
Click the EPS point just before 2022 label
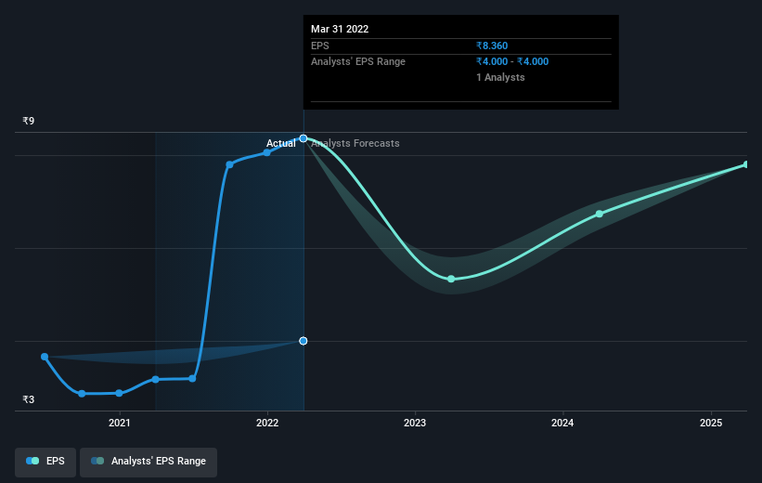click(266, 152)
